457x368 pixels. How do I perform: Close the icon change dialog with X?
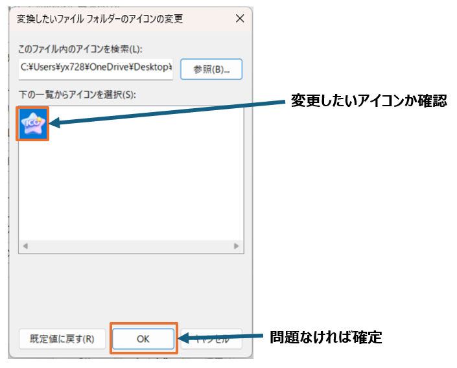tap(240, 19)
